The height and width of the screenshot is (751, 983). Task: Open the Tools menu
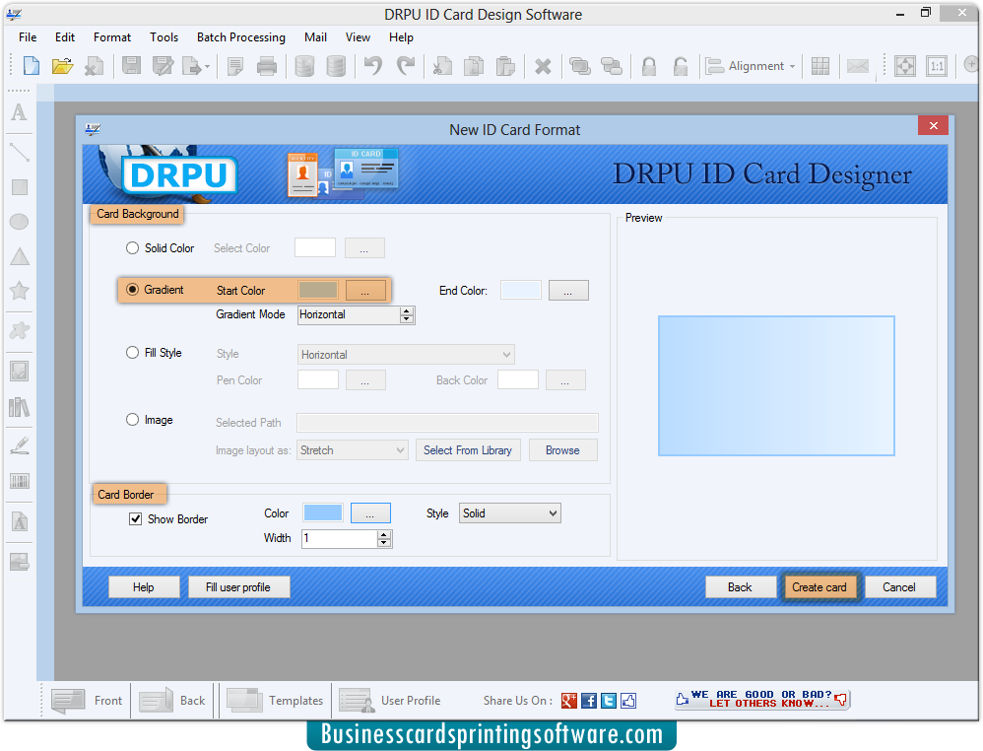(164, 37)
